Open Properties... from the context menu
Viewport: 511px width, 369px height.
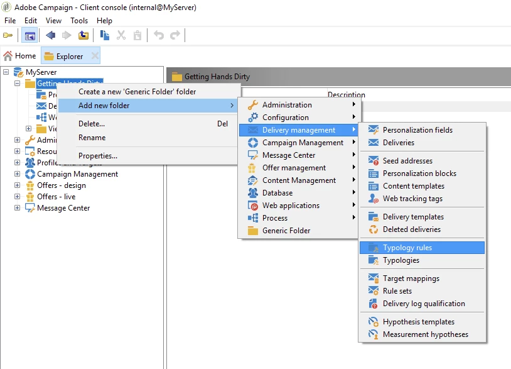pyautogui.click(x=148, y=156)
